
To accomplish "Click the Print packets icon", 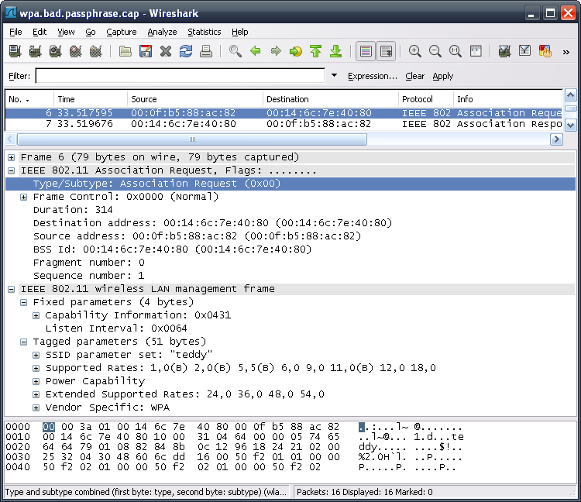I will pos(206,51).
